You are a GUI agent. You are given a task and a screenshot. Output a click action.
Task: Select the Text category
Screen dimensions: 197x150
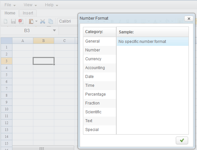point(100,121)
